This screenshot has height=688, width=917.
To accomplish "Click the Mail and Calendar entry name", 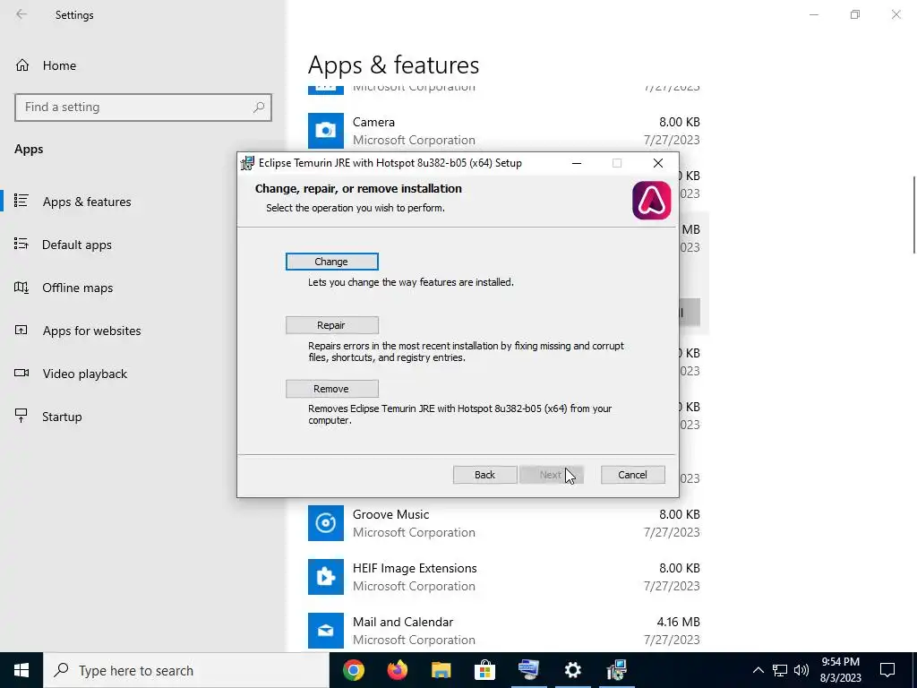I will tap(403, 622).
